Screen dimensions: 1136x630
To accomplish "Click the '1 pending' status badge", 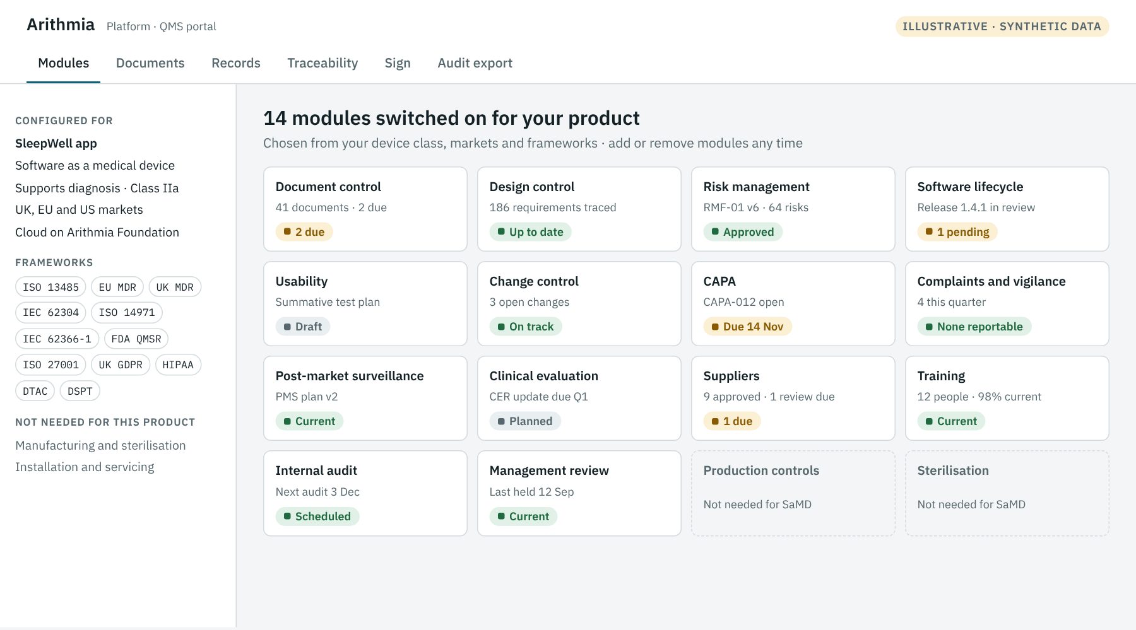I will coord(957,232).
